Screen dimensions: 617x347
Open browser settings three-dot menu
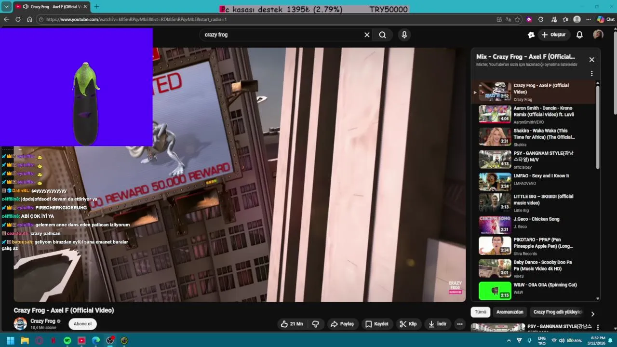pyautogui.click(x=588, y=19)
